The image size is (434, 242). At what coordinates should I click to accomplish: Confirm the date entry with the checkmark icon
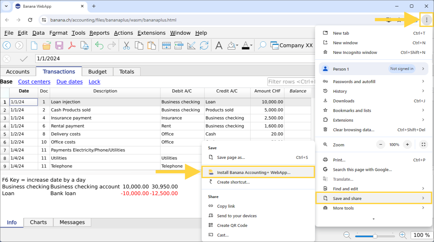pyautogui.click(x=24, y=59)
